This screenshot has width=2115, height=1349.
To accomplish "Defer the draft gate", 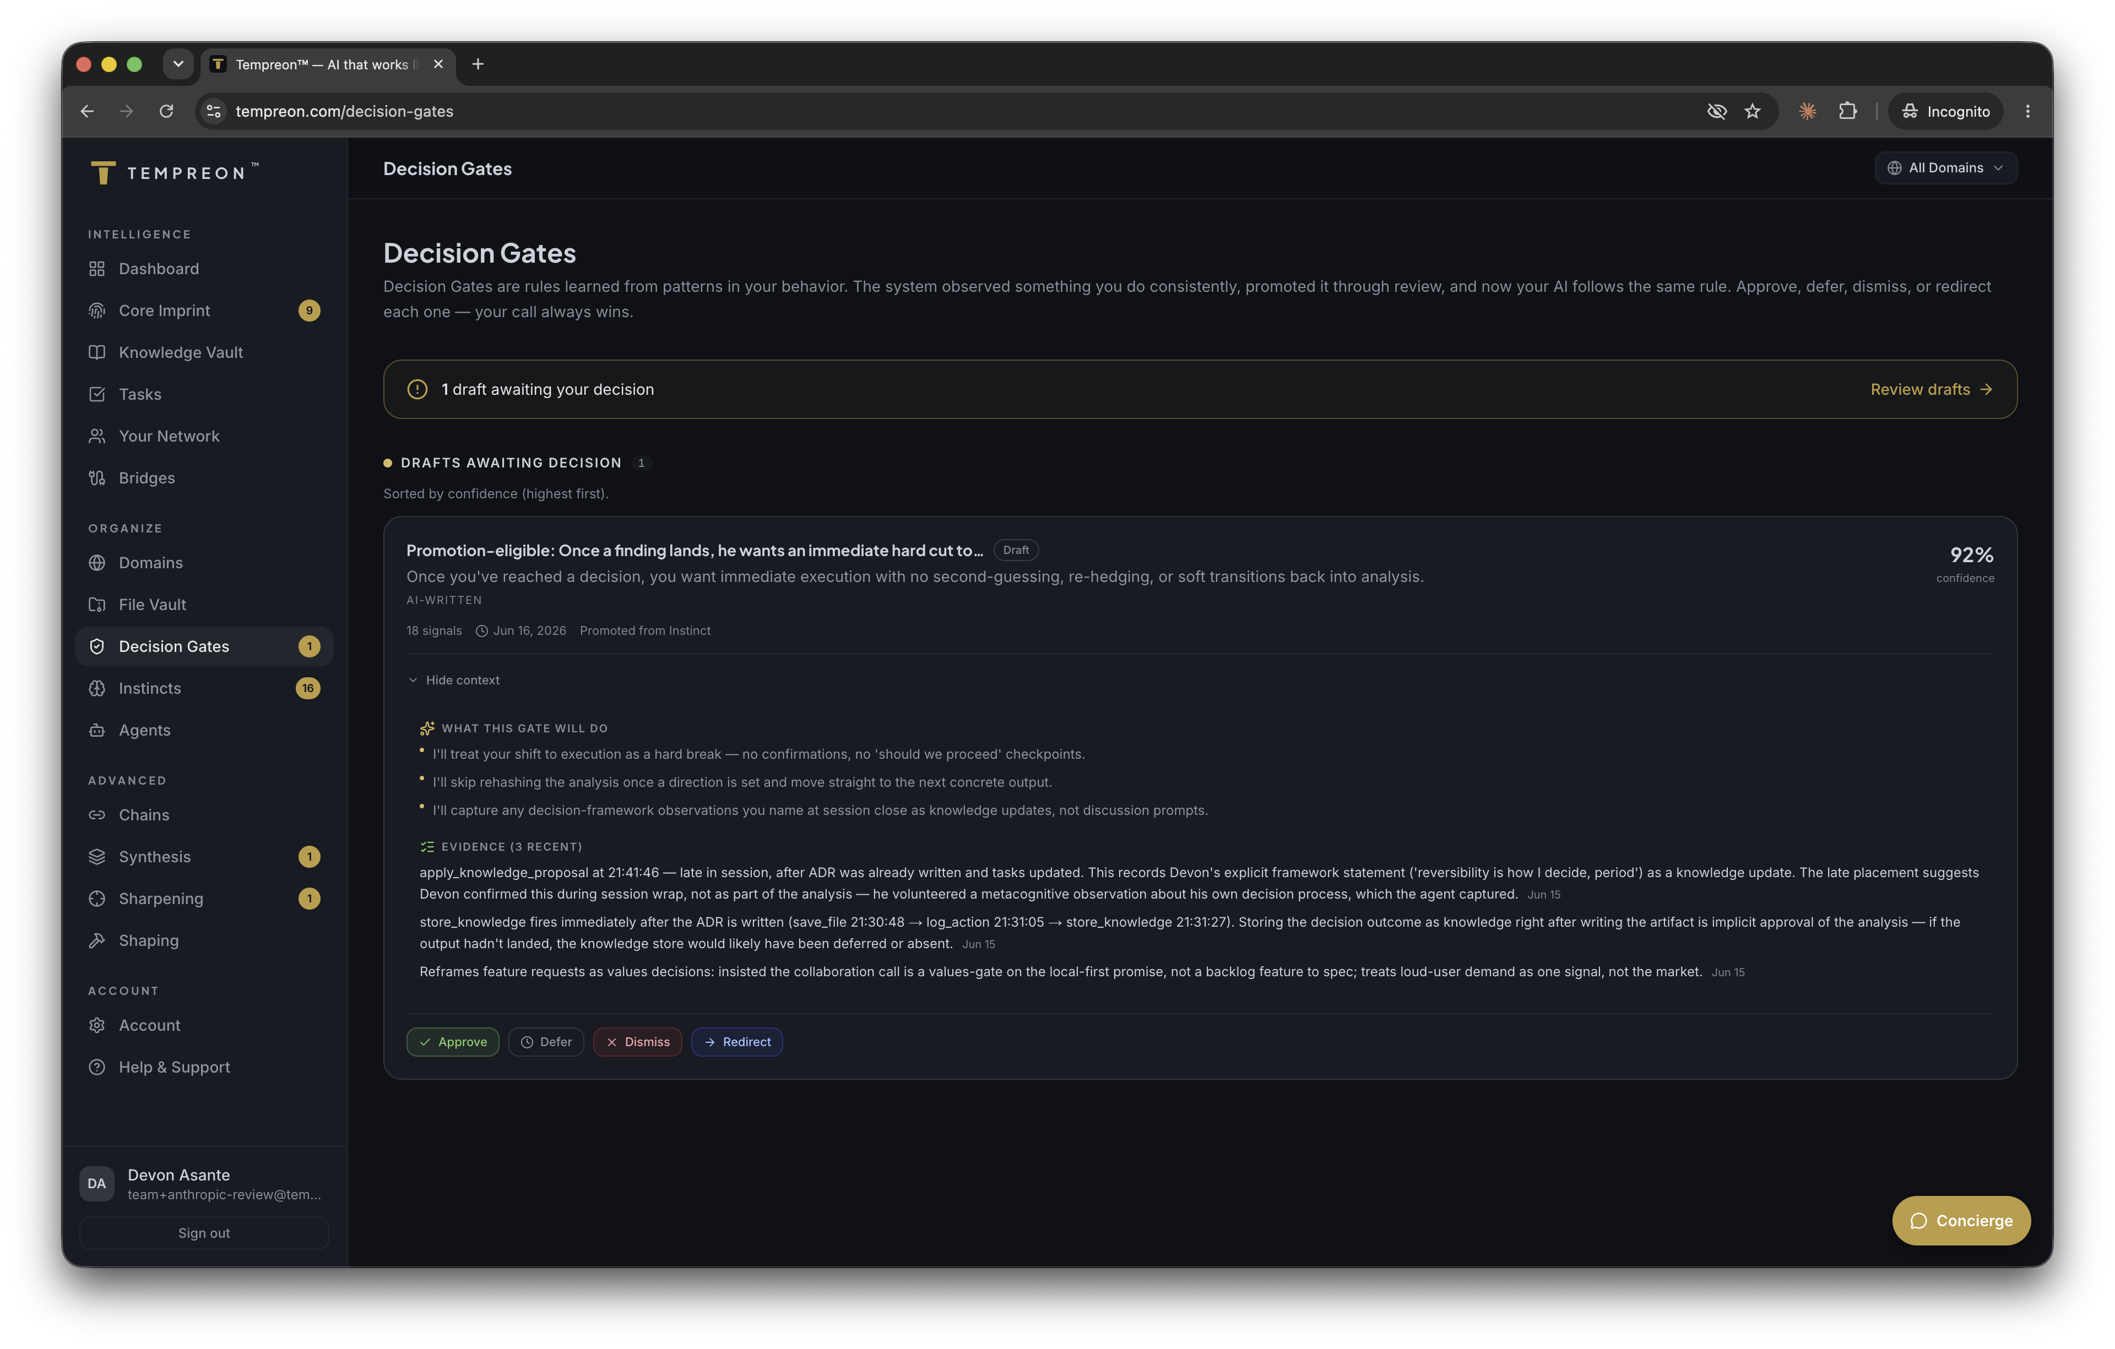I will [x=545, y=1042].
